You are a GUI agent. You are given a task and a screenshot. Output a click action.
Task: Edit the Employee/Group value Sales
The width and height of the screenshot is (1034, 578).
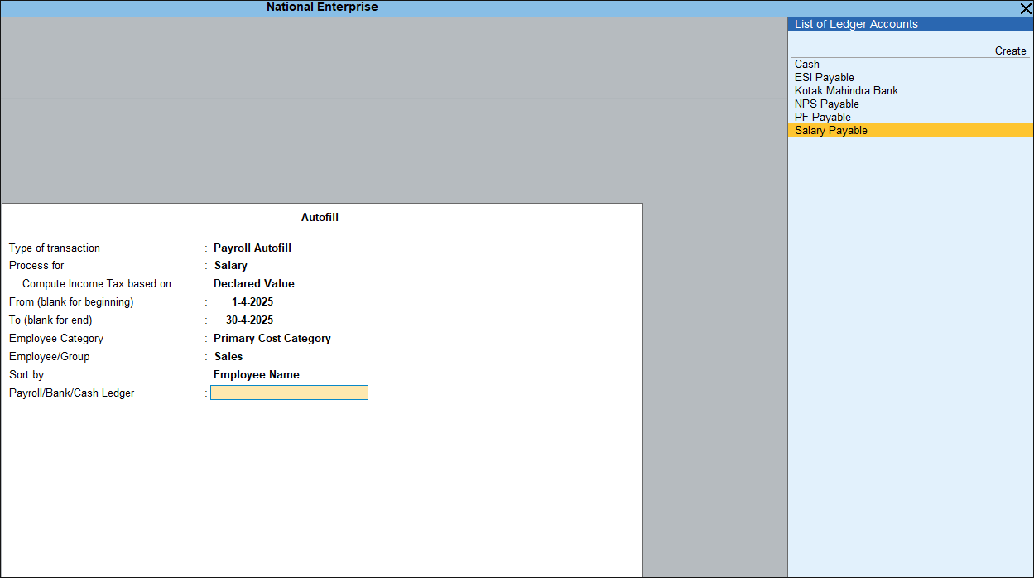[228, 357]
